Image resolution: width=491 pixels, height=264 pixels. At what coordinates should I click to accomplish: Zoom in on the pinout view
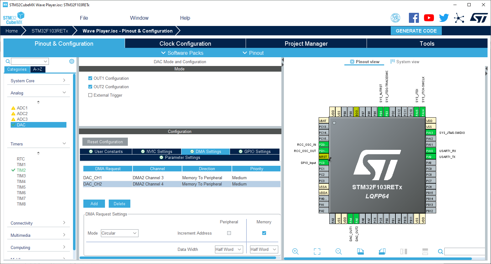click(295, 251)
